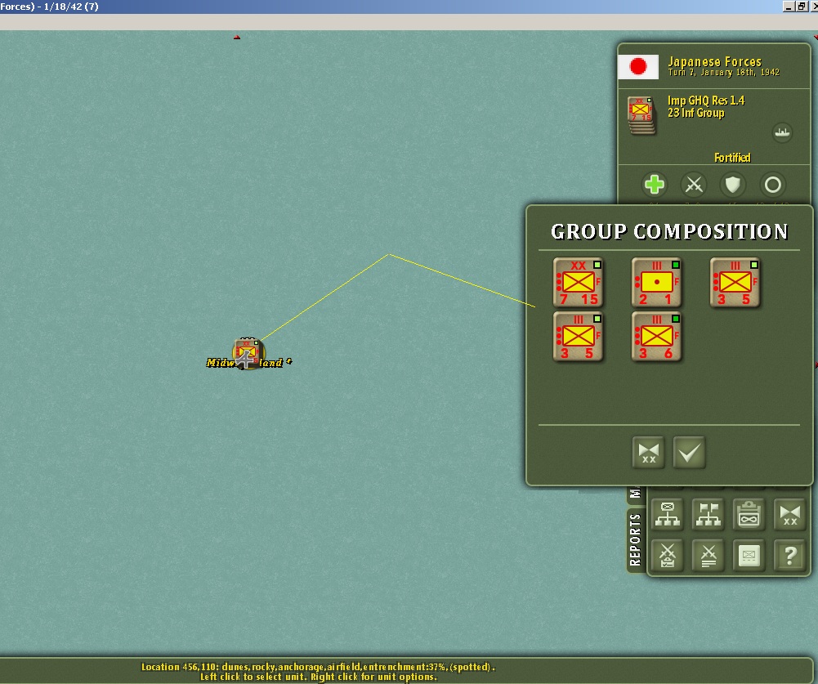This screenshot has height=684, width=818.
Task: Restore down the game window
Action: click(x=801, y=7)
